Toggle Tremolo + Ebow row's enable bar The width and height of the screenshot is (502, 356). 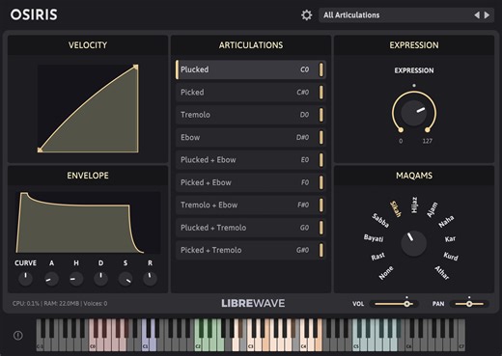[321, 205]
